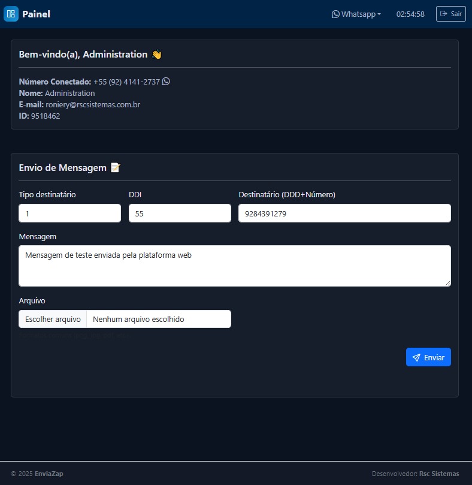Open the Rsc Sistemas developer link

tap(439, 474)
